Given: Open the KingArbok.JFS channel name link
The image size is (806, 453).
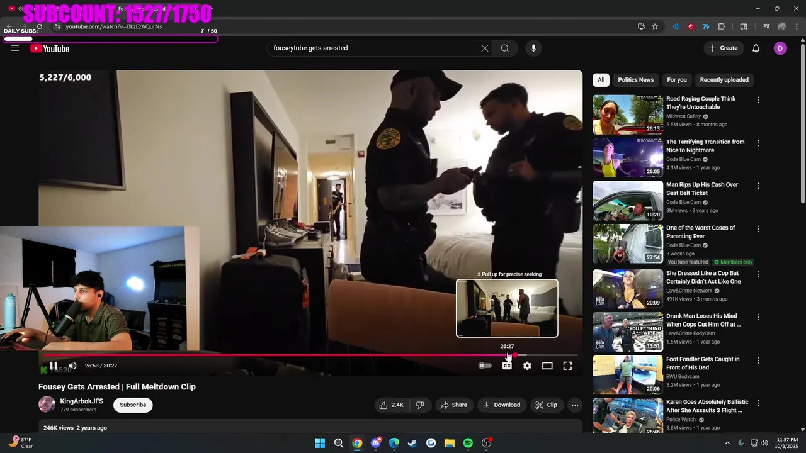Looking at the screenshot, I should 81,401.
